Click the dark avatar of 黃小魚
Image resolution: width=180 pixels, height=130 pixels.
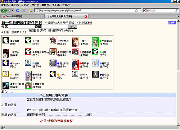coord(95,74)
